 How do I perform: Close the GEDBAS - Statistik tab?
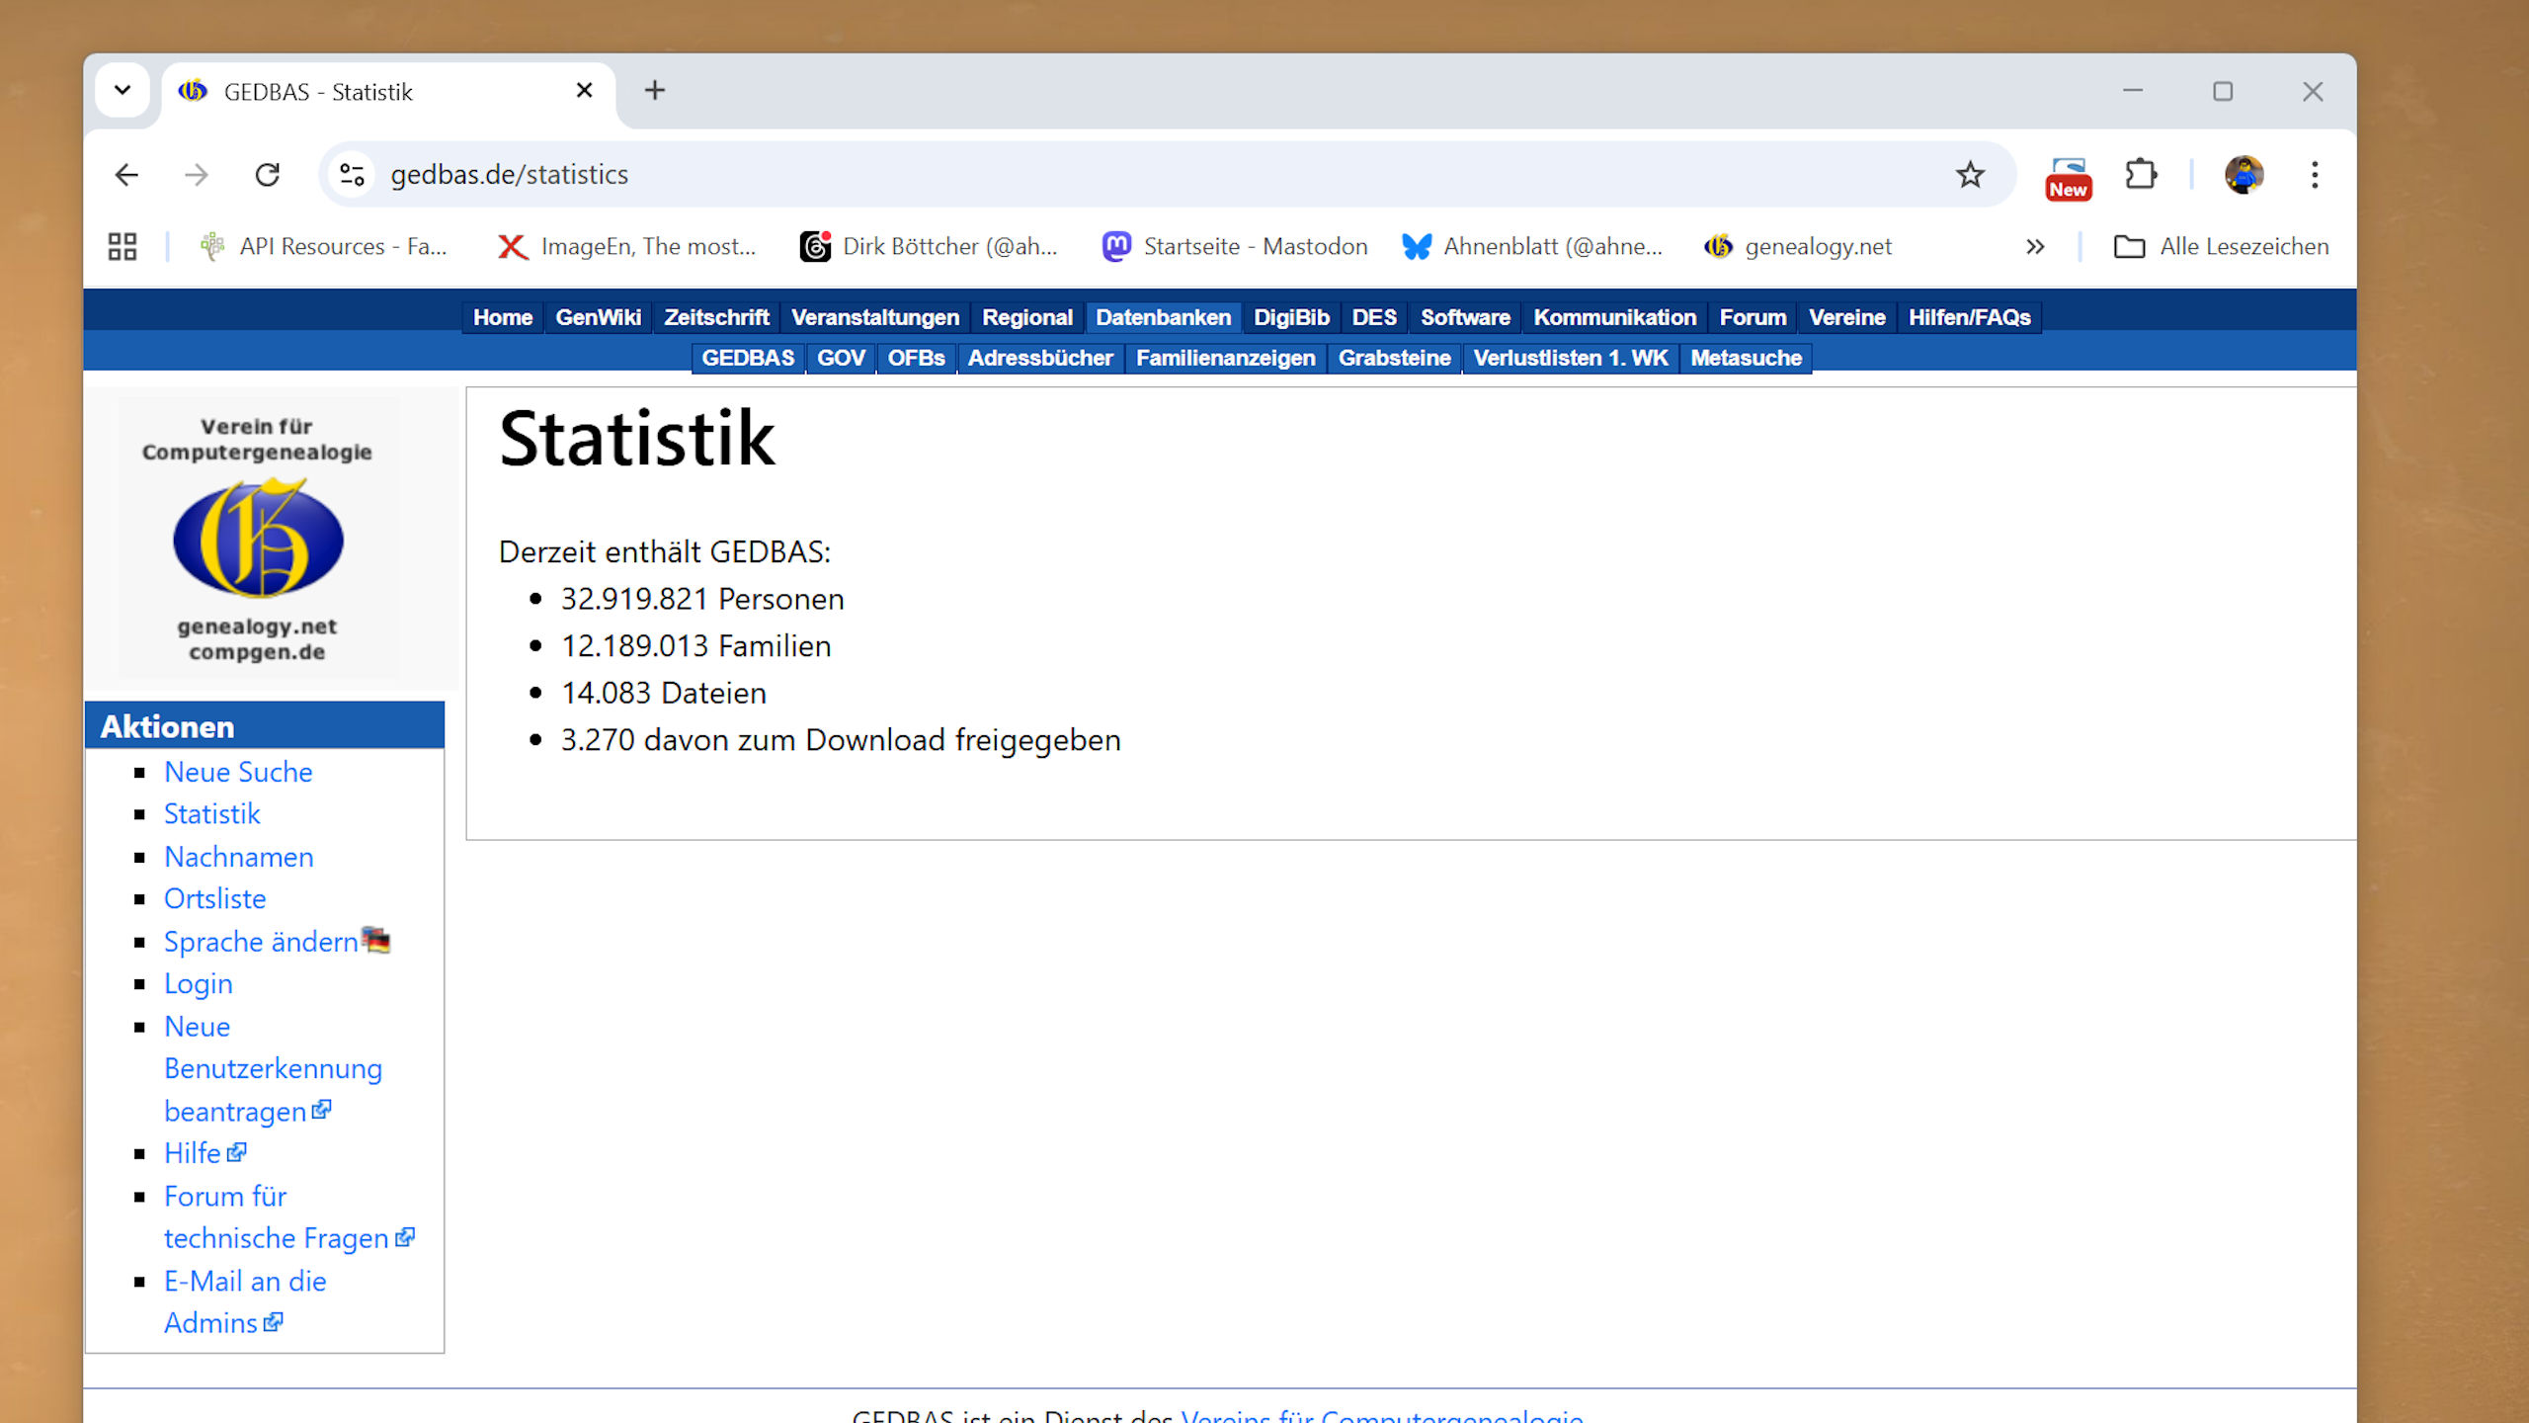click(584, 91)
